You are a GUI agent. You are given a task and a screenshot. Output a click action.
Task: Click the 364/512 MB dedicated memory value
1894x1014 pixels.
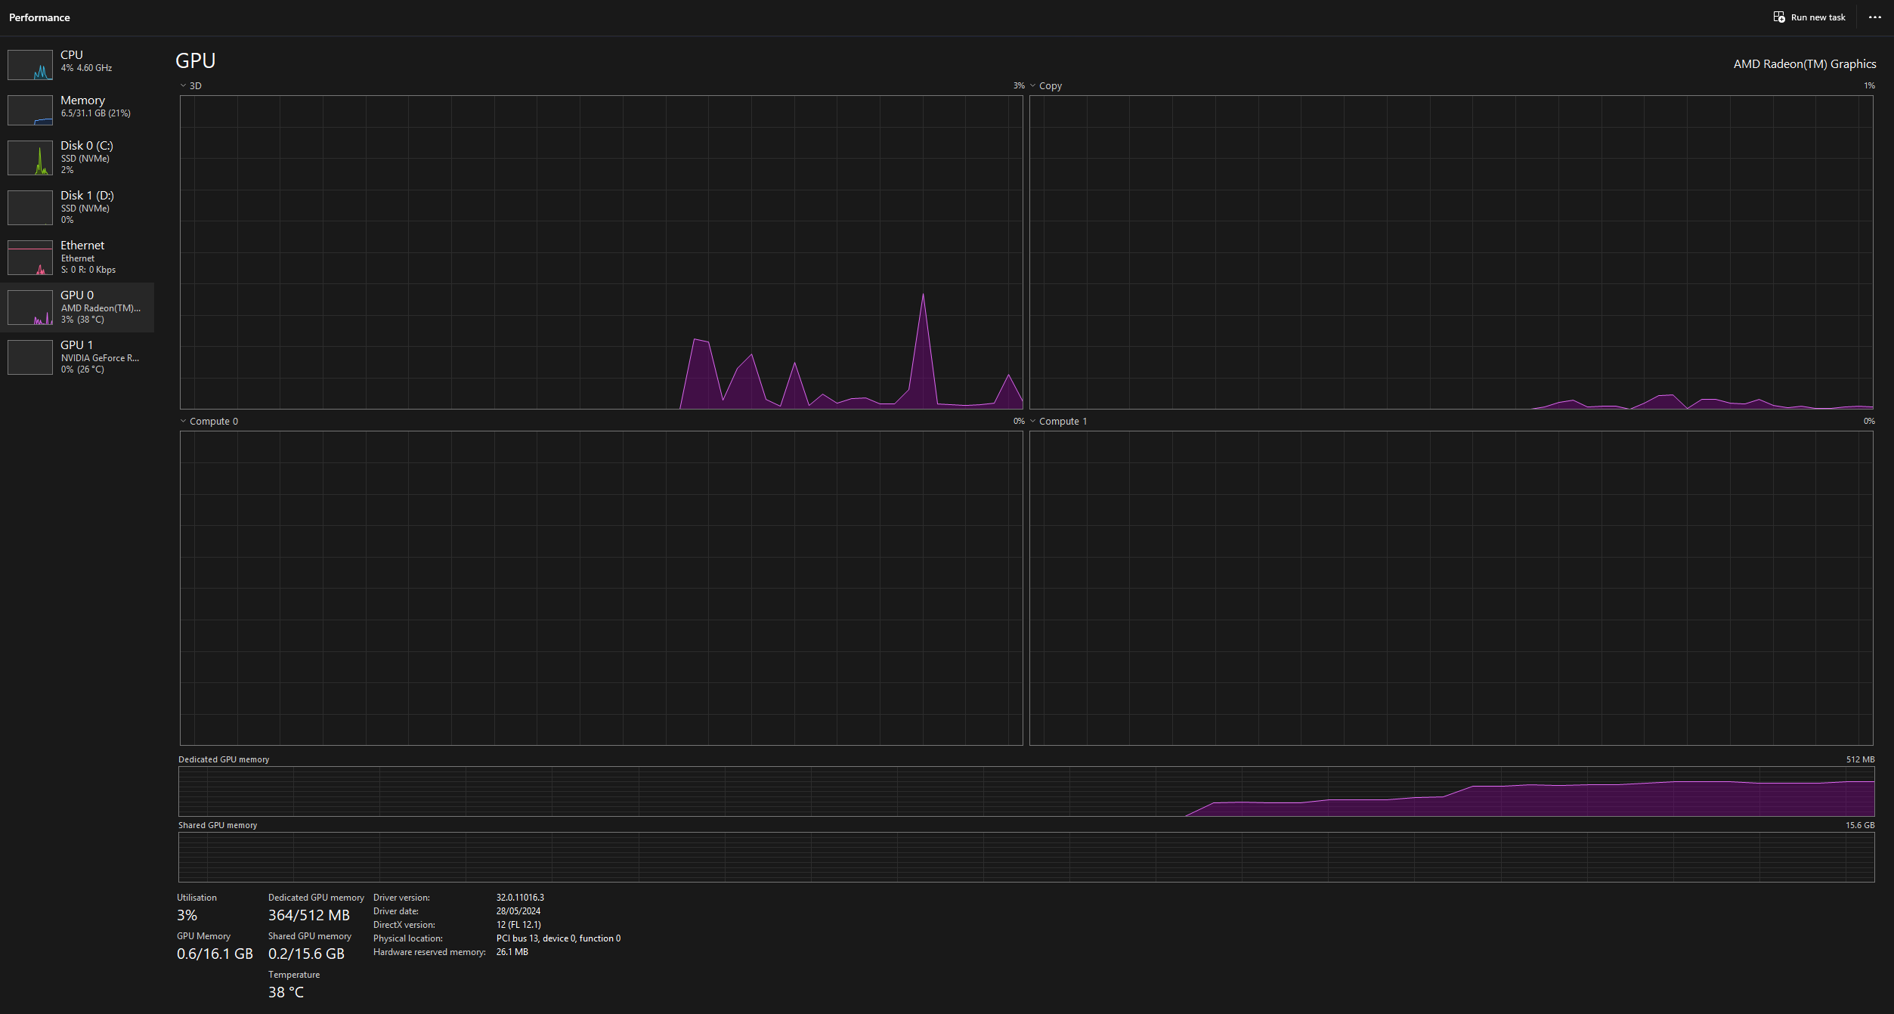pos(309,915)
